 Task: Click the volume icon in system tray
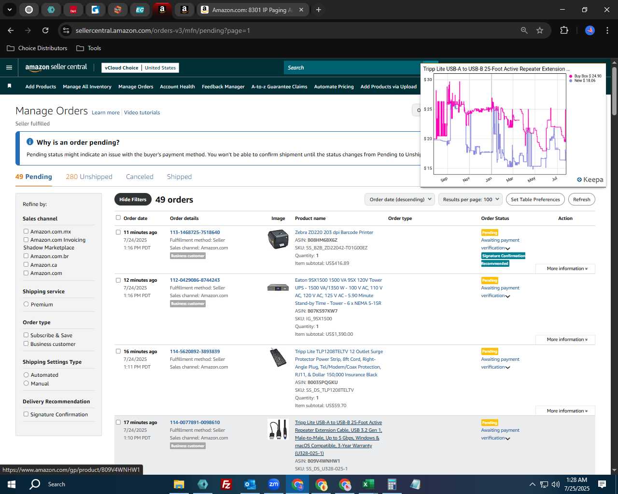pos(556,484)
